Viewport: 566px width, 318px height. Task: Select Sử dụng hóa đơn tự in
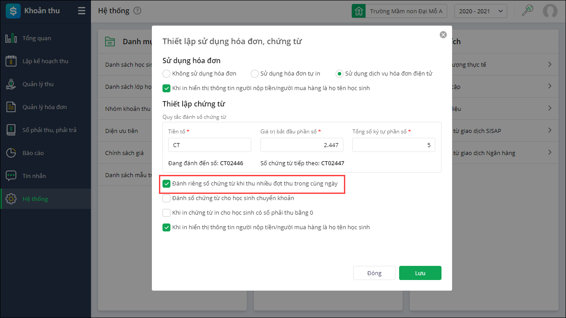[x=255, y=74]
